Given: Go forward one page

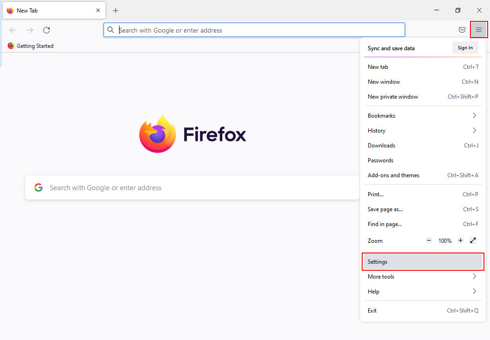Looking at the screenshot, I should [x=30, y=30].
